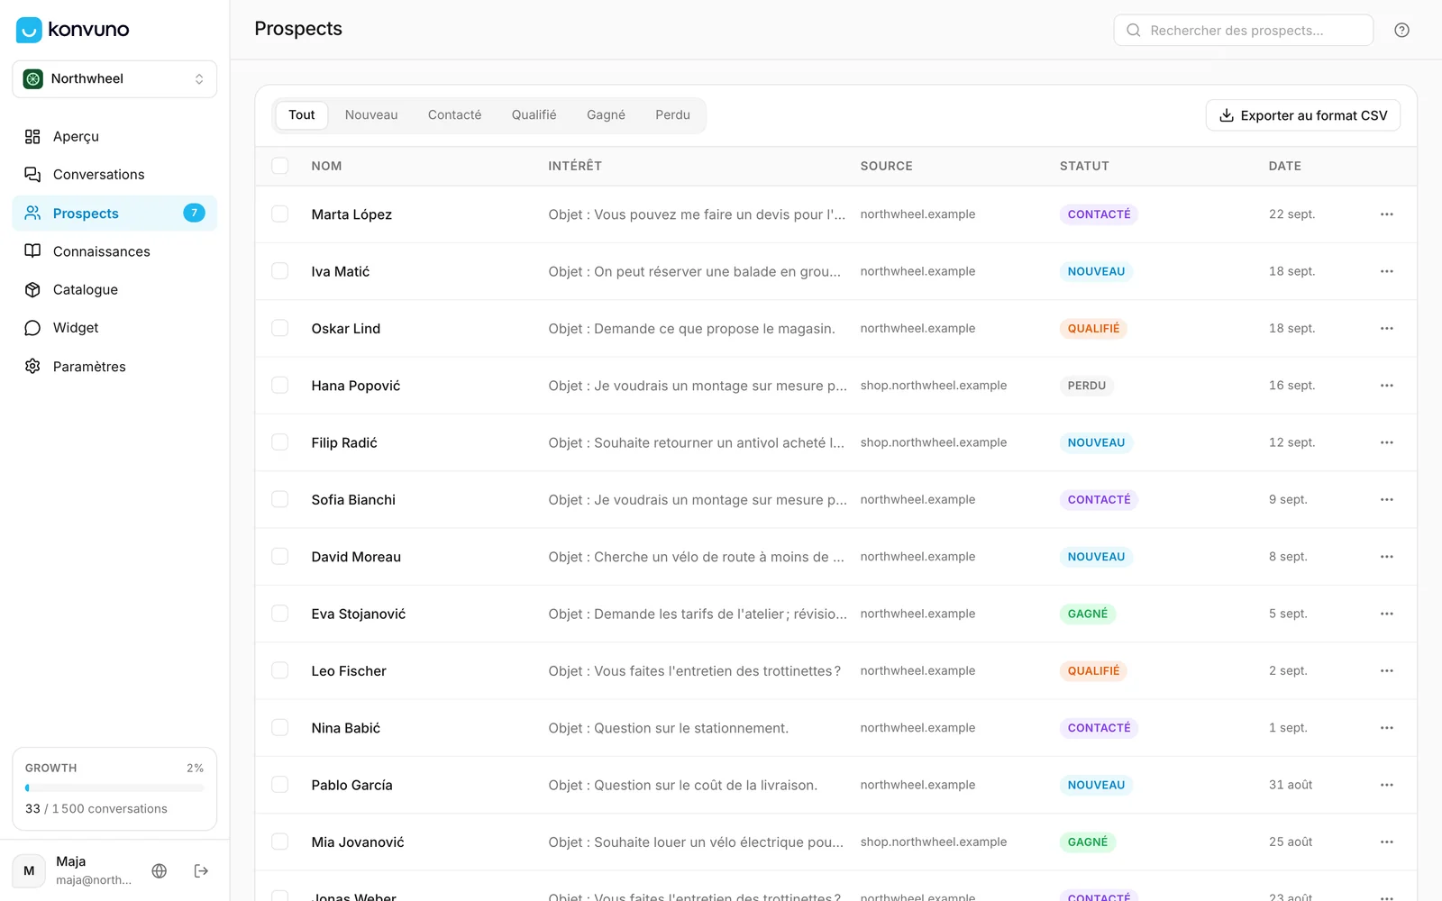Expand the Northwheel workspace switcher
The width and height of the screenshot is (1442, 901).
[x=114, y=79]
